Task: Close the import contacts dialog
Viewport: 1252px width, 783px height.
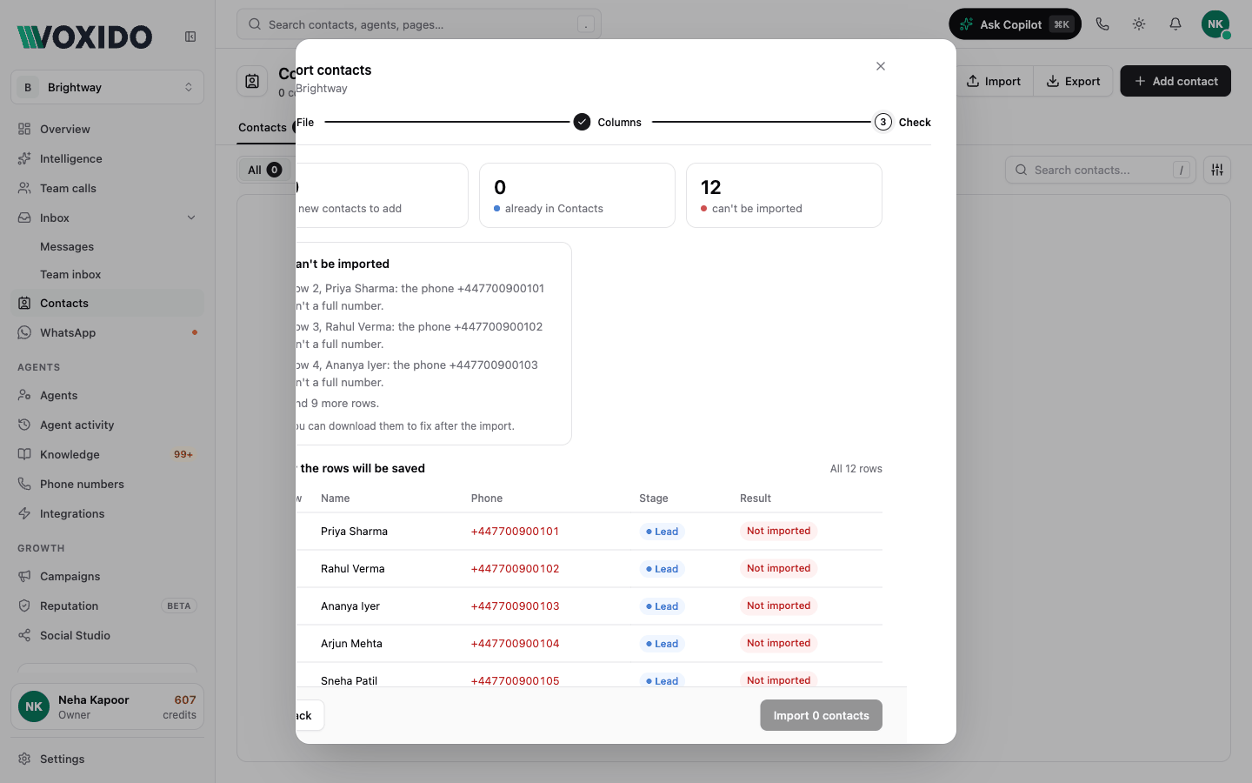Action: coord(881,66)
